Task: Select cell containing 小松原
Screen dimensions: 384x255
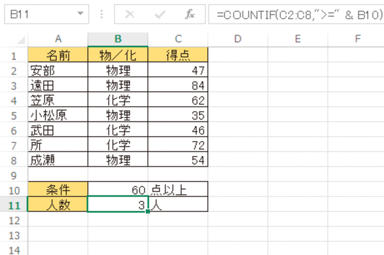Action: (x=58, y=114)
